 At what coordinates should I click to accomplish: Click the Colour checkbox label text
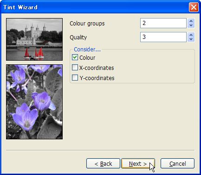coord(87,58)
